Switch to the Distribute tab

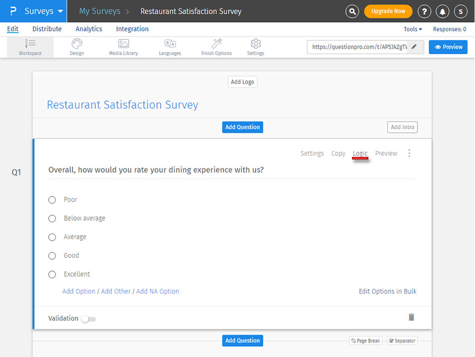[x=47, y=29]
